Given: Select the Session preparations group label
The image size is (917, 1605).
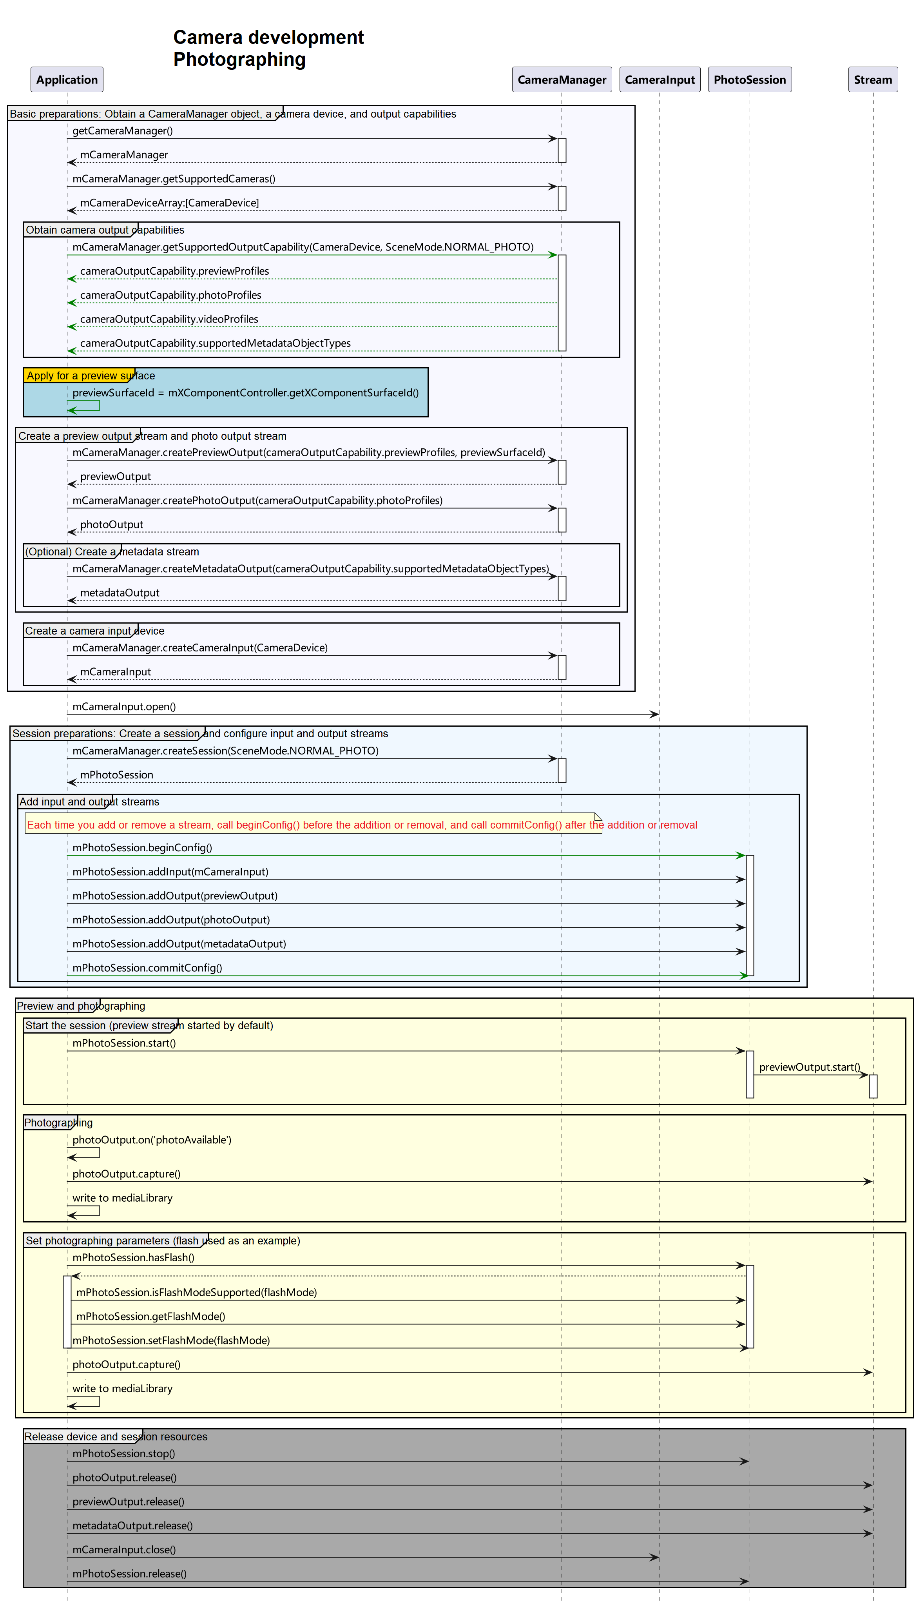Looking at the screenshot, I should (x=200, y=733).
